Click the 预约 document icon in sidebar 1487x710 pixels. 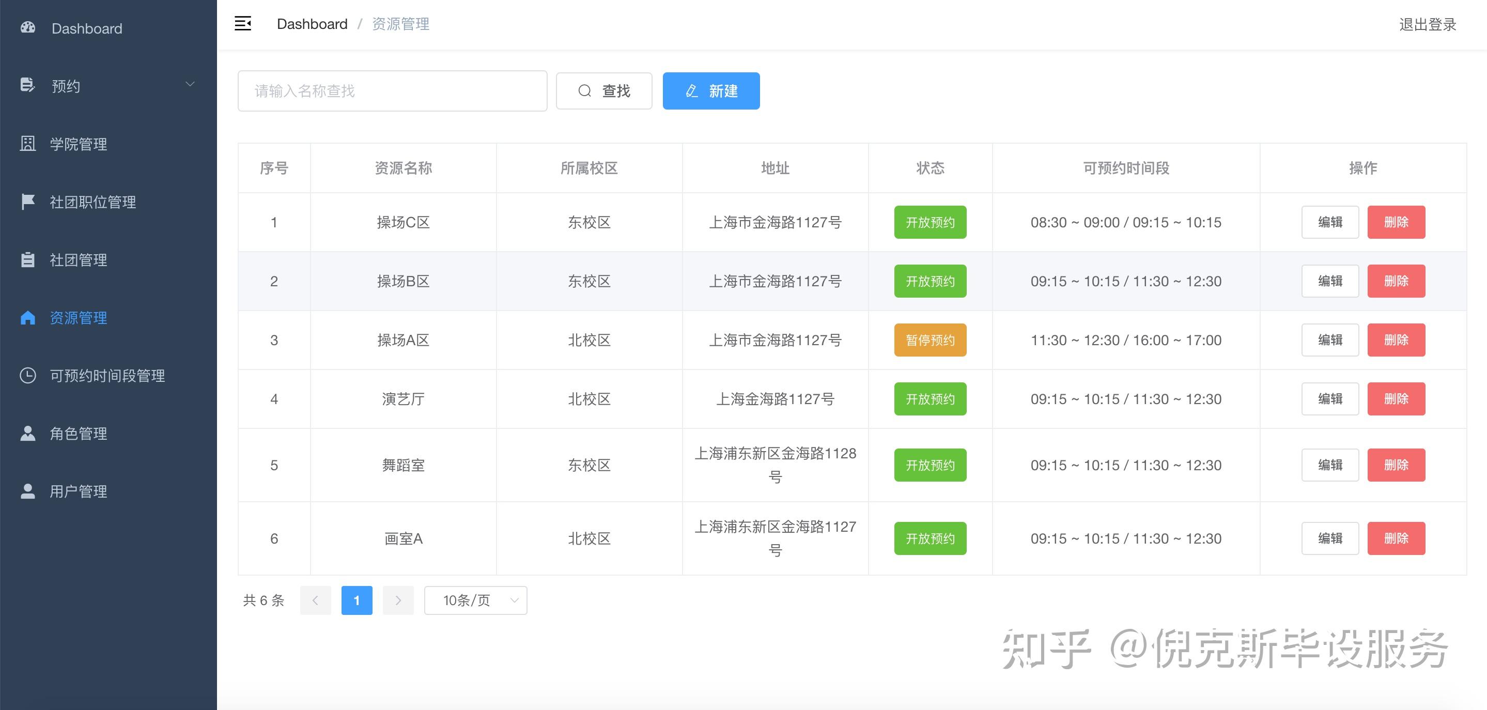point(28,85)
